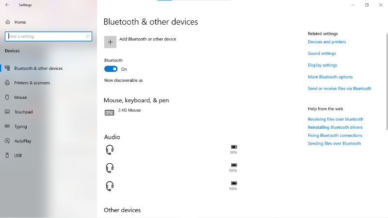388x218 pixels.
Task: Click the AutoPlay sidebar icon
Action: [7, 141]
